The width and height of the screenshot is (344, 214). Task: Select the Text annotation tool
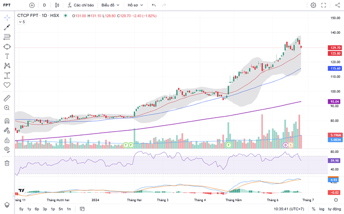tap(7, 56)
